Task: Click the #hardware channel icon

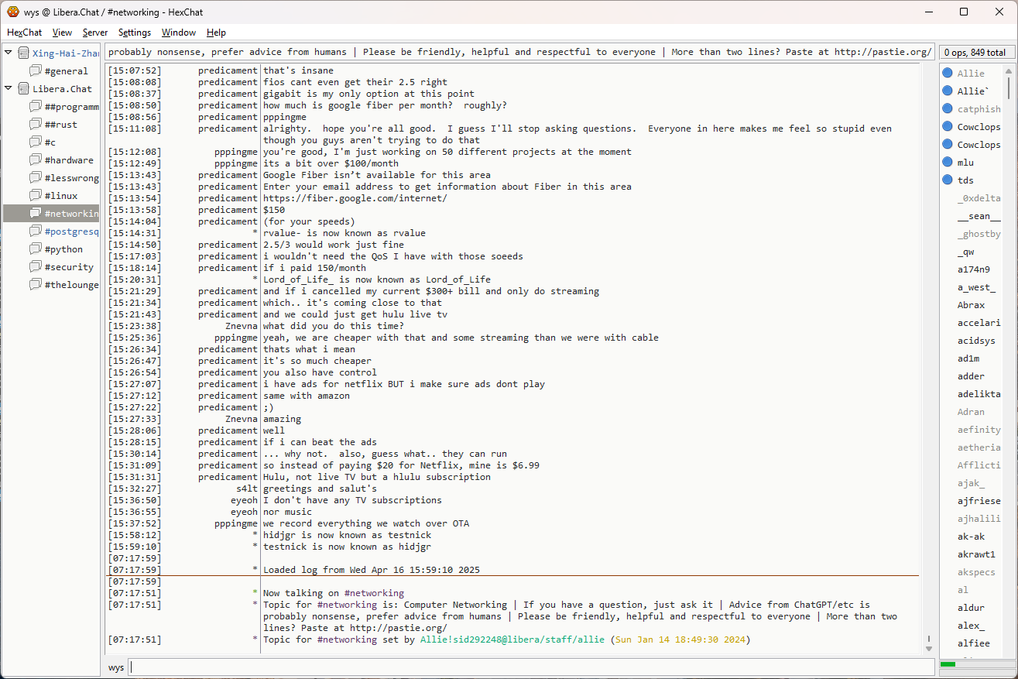Action: pos(35,160)
